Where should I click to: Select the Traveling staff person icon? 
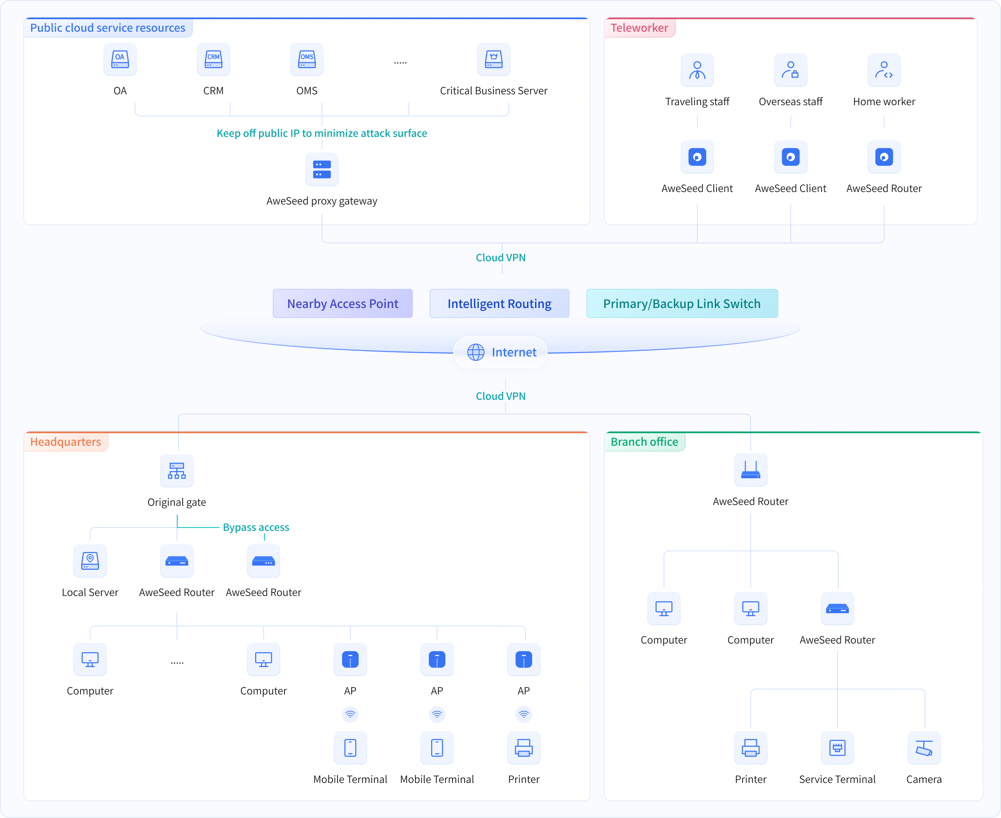pyautogui.click(x=697, y=70)
